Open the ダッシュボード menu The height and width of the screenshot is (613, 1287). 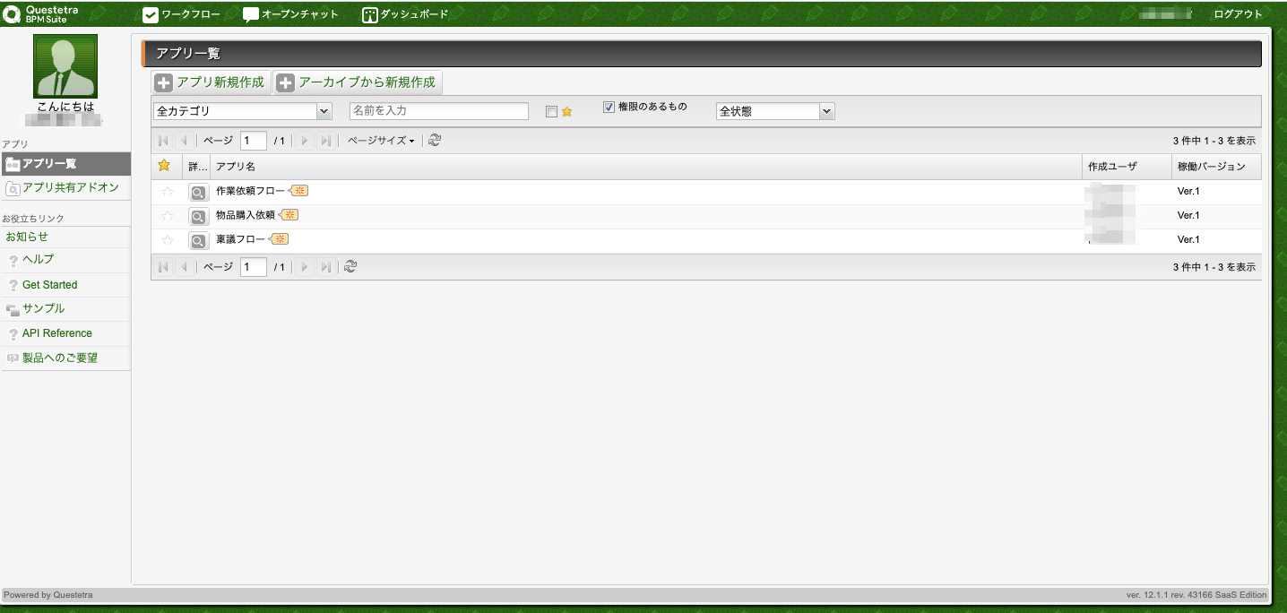[x=405, y=14]
